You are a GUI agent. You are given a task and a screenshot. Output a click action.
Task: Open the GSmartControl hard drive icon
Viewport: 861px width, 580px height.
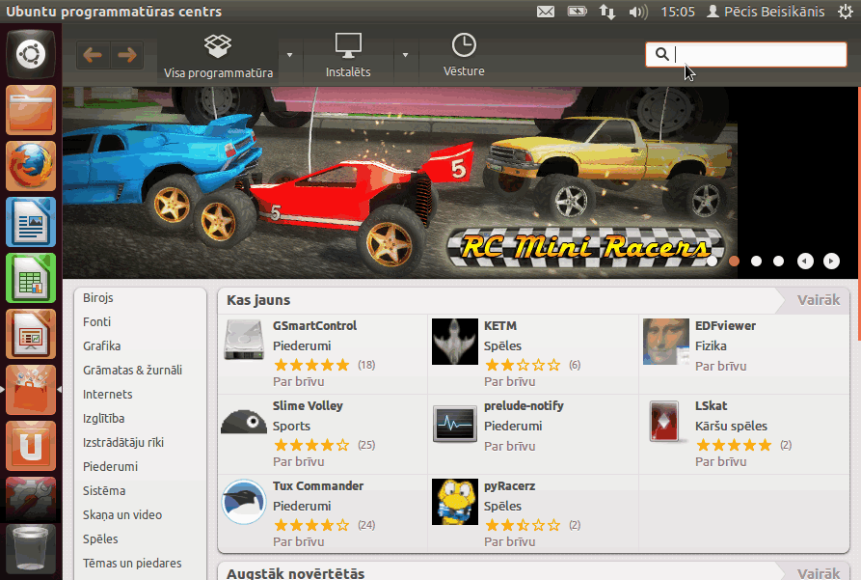pyautogui.click(x=244, y=341)
